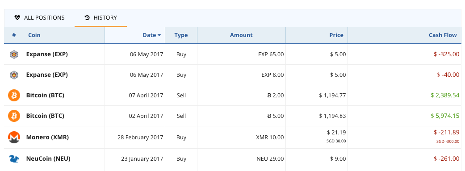
Task: Click the $ -325.00 cash flow
Action: click(x=447, y=54)
